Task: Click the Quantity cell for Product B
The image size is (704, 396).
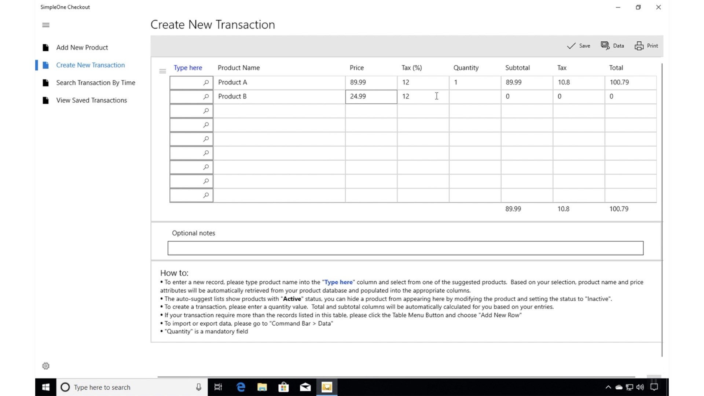Action: (x=474, y=96)
